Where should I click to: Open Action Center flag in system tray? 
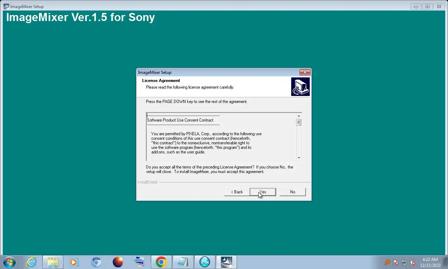pyautogui.click(x=396, y=262)
